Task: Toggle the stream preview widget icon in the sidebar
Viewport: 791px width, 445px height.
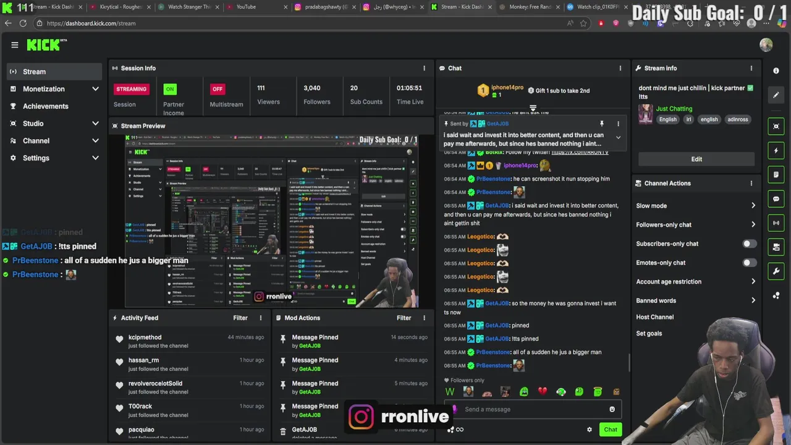Action: point(776,126)
